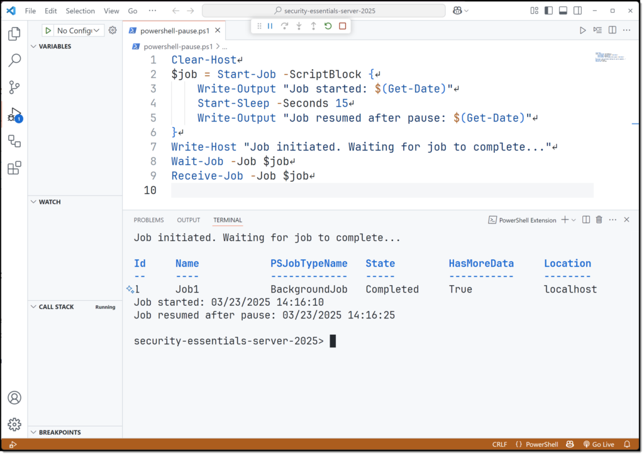Open the Source Control view

(x=14, y=87)
